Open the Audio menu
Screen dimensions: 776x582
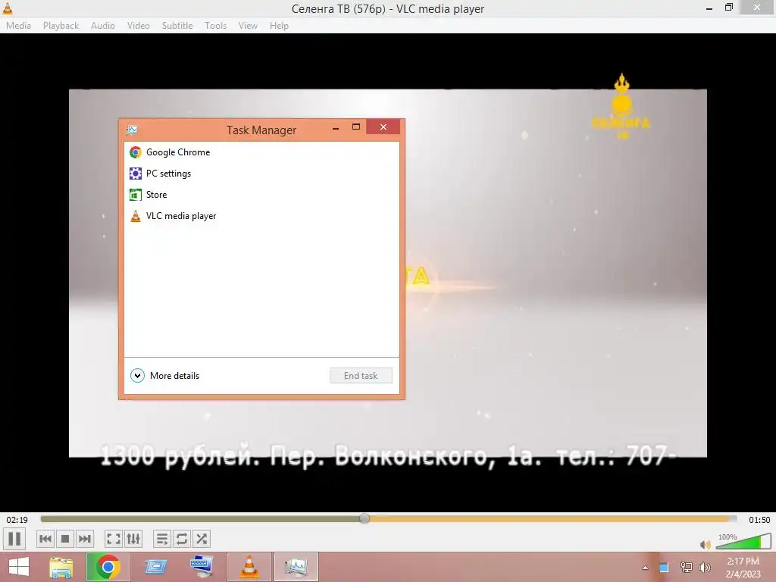click(x=103, y=26)
